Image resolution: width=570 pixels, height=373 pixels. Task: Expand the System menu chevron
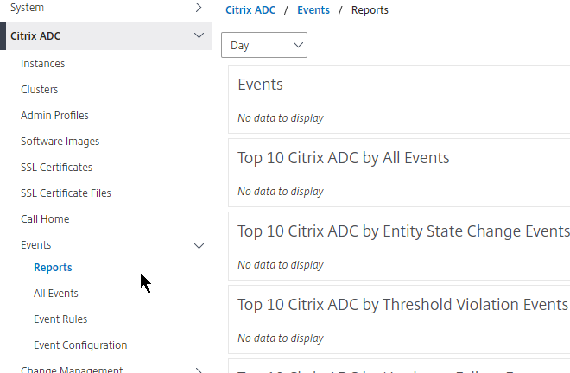click(199, 7)
